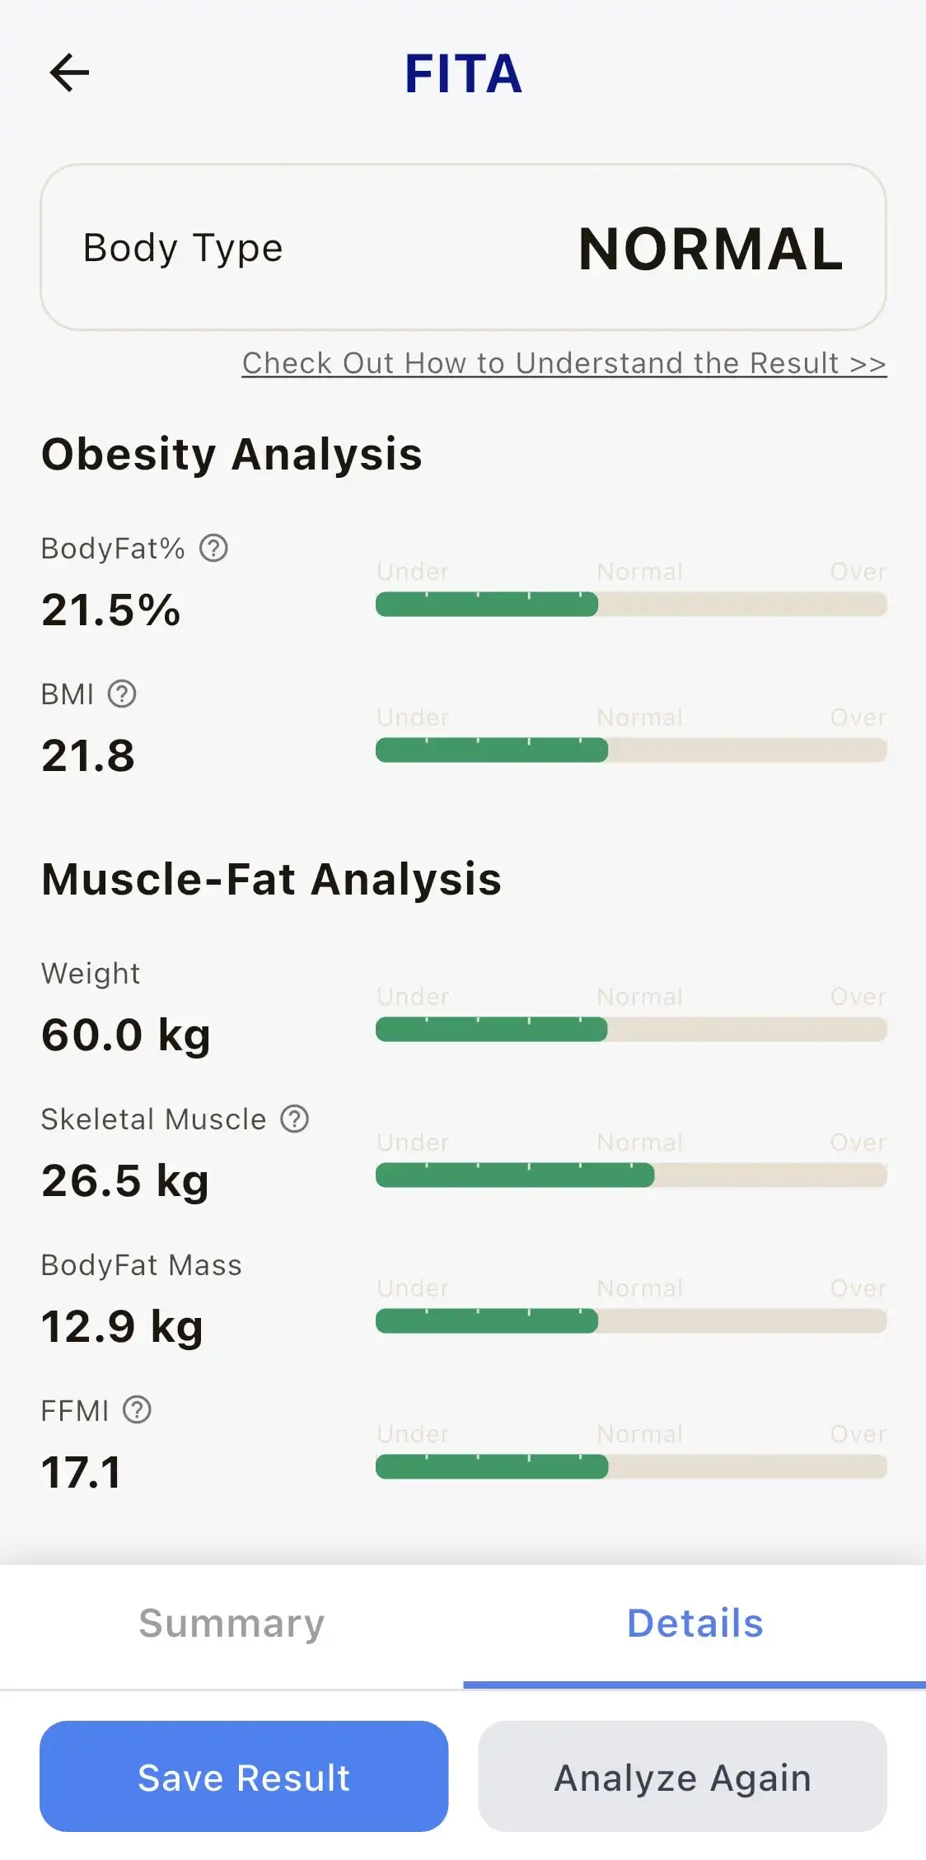The image size is (926, 1860).
Task: Tap the Body Type NORMAL card
Action: [x=463, y=248]
